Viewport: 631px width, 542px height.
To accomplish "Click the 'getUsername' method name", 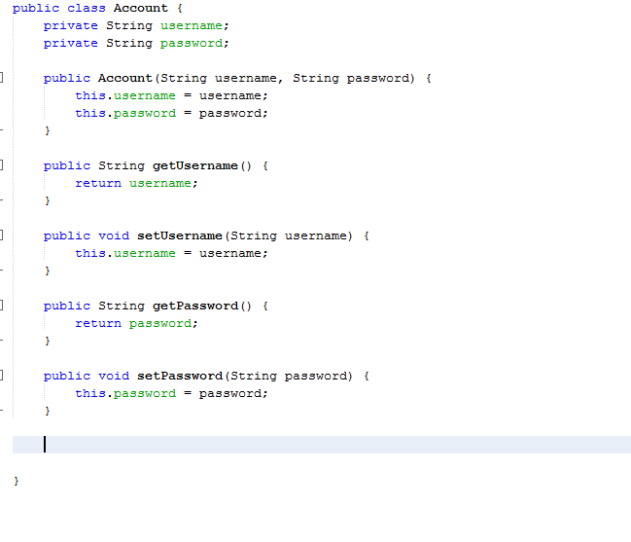I will click(195, 165).
